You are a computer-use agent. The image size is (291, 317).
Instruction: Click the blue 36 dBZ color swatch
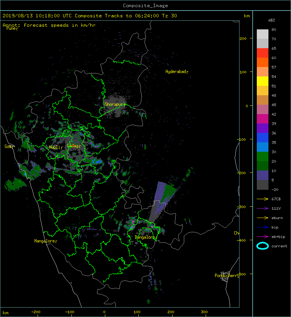coord(262,137)
